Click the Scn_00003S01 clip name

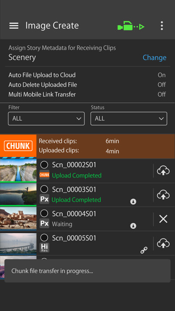(74, 189)
